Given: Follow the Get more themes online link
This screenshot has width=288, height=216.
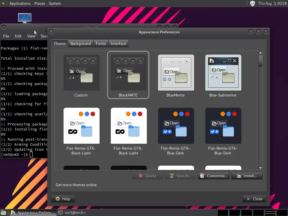Looking at the screenshot, I should tap(76, 185).
